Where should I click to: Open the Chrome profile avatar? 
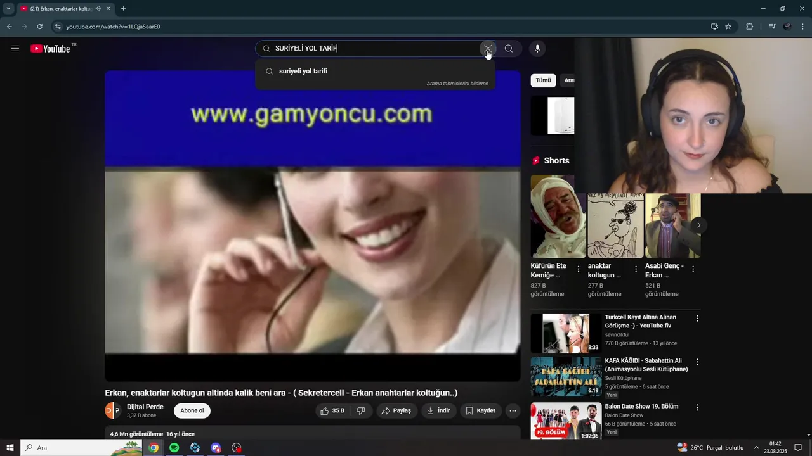click(x=787, y=27)
